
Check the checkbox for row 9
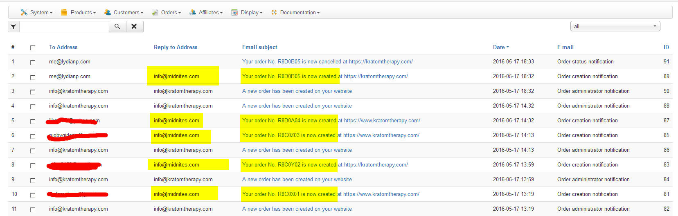[x=33, y=180]
